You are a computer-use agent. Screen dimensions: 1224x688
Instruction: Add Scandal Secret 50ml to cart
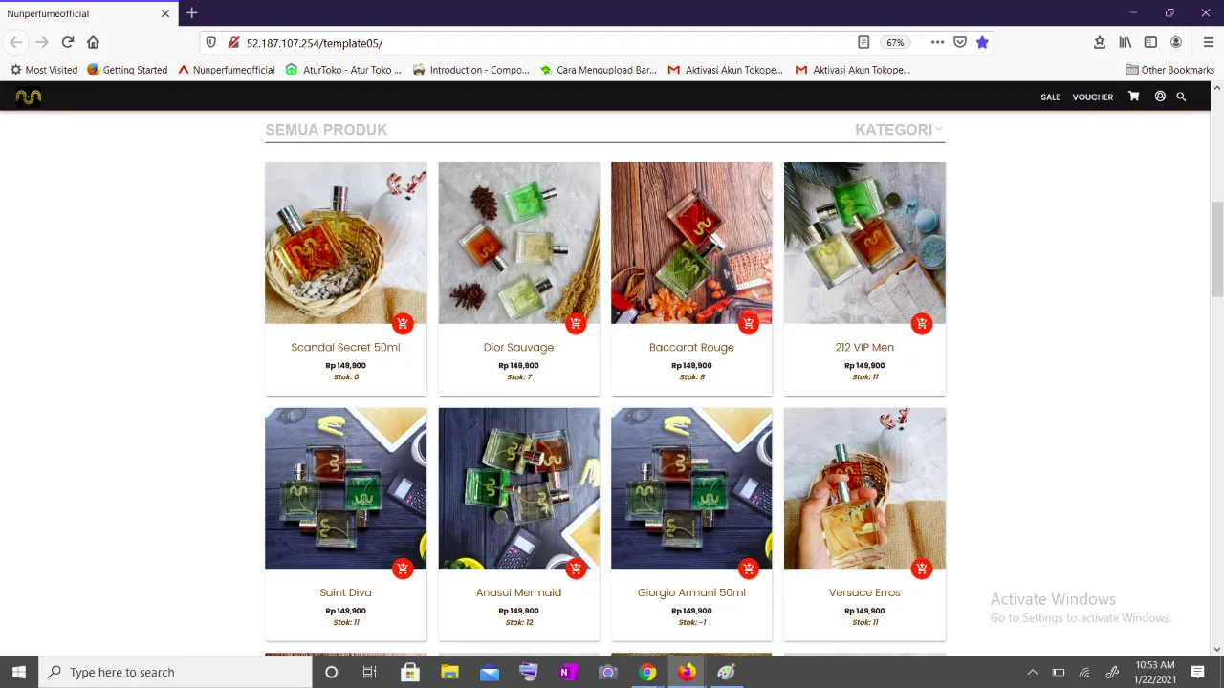click(x=403, y=324)
